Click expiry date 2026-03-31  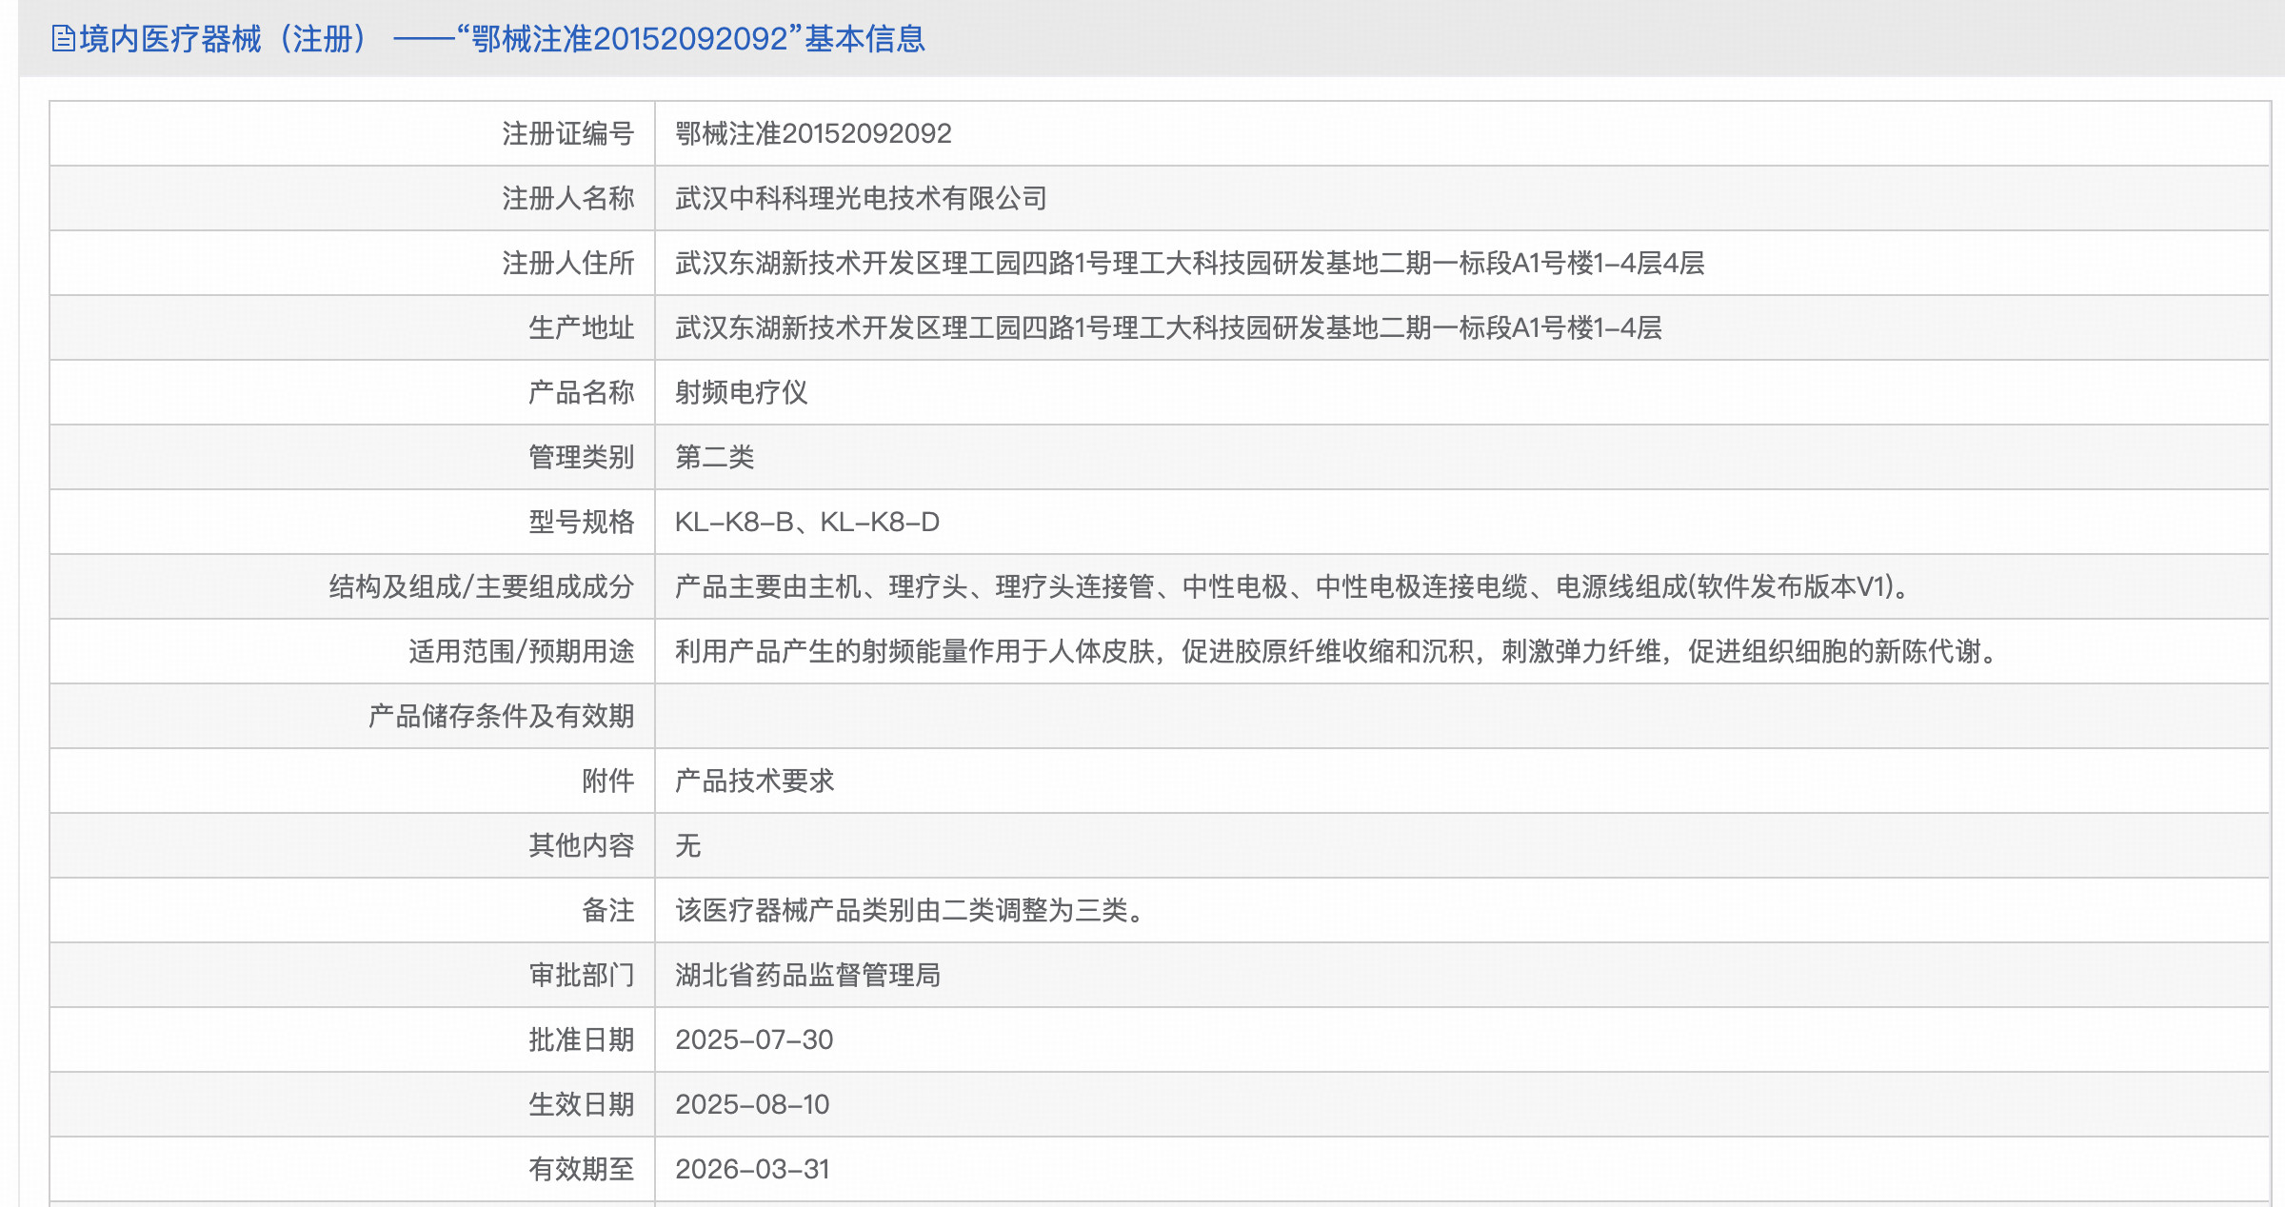(x=752, y=1169)
